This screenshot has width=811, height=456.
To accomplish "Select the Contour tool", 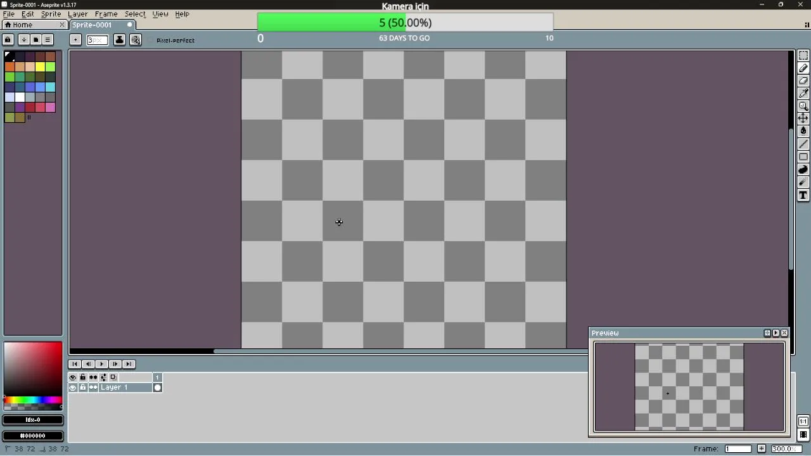I will pyautogui.click(x=803, y=170).
